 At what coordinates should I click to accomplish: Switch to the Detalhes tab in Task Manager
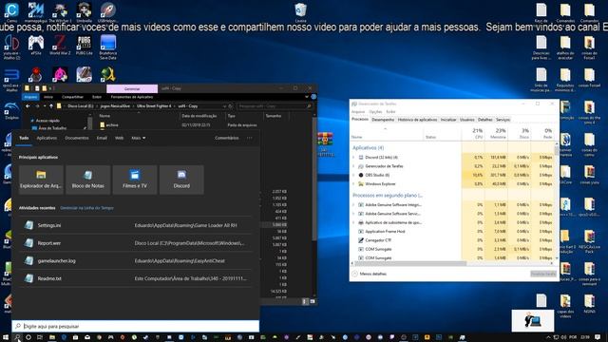(484, 120)
